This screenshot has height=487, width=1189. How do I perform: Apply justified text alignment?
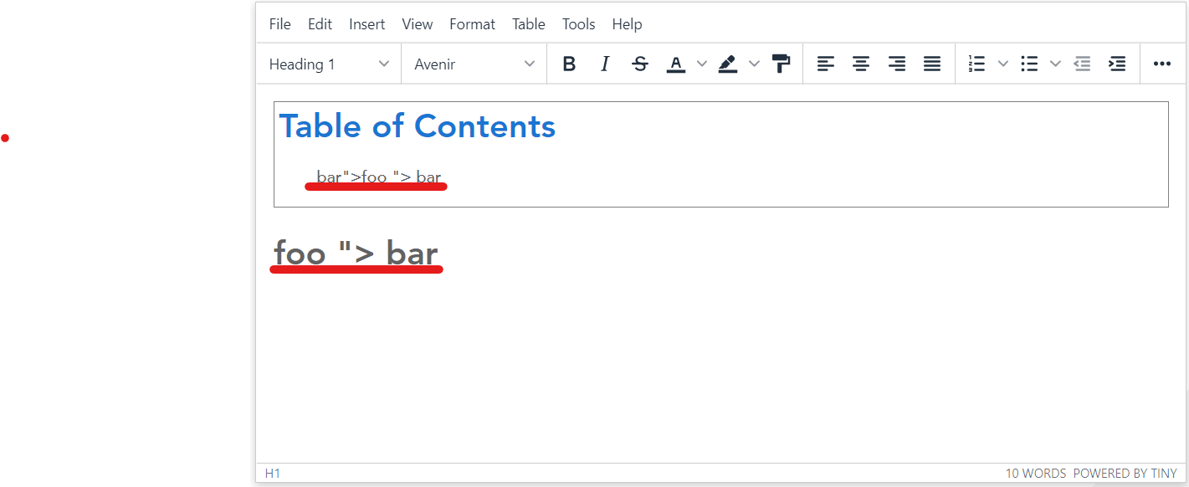(x=931, y=63)
